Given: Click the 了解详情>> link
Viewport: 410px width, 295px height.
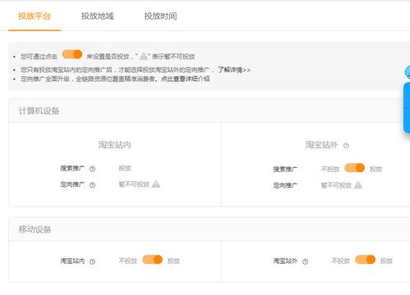Looking at the screenshot, I should tap(234, 70).
